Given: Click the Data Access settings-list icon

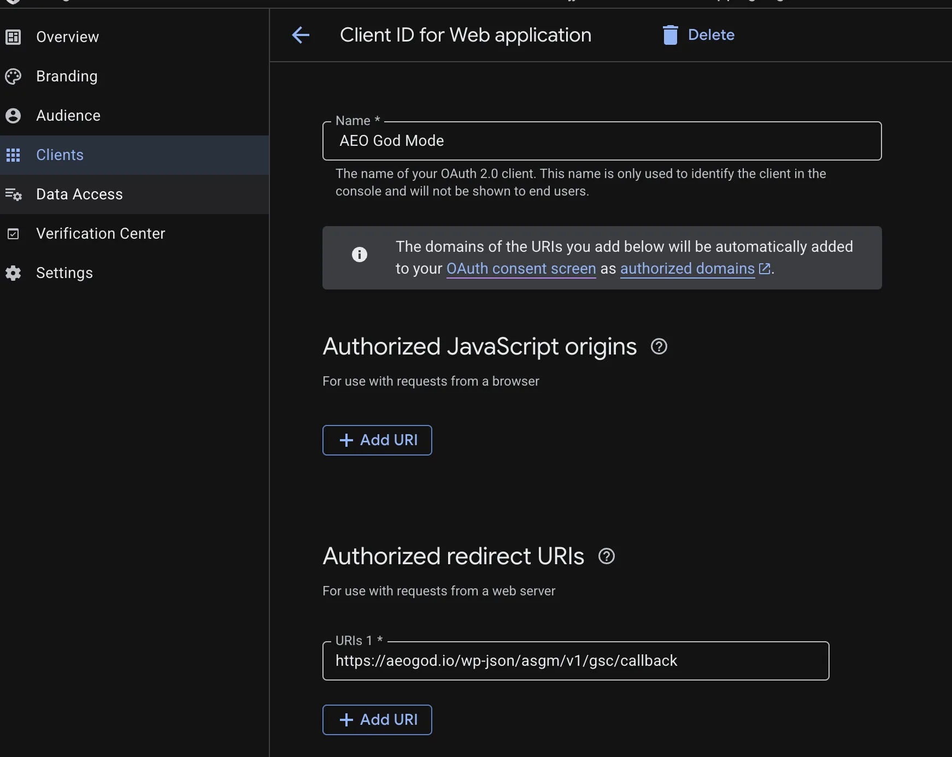Looking at the screenshot, I should (13, 194).
